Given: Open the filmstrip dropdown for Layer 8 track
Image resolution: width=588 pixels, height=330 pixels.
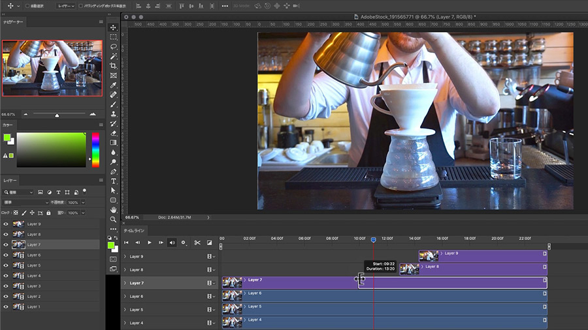Looking at the screenshot, I should (x=211, y=270).
